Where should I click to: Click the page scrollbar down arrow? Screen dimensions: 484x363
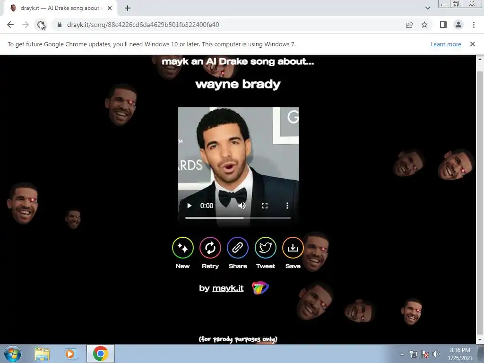point(480,340)
